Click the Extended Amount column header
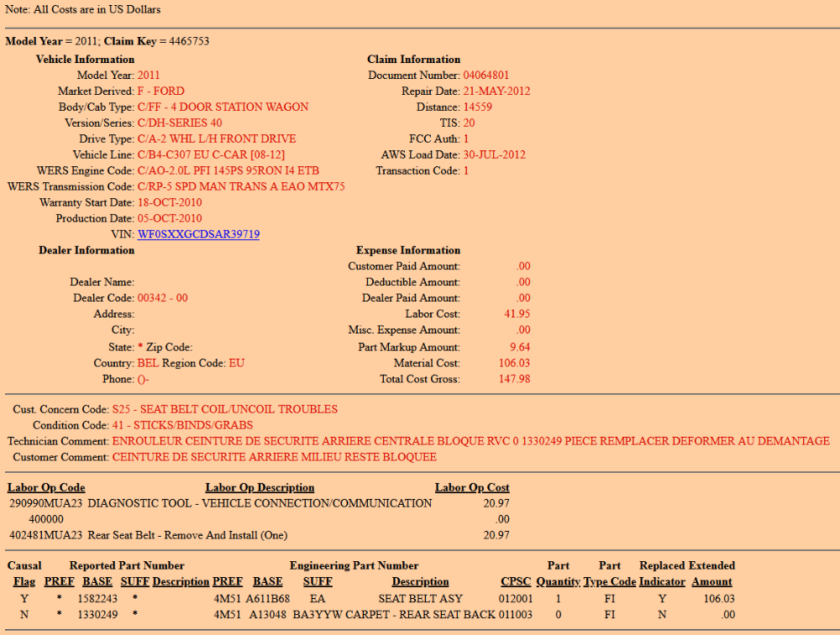Screen dimensions: 840x635 click(x=711, y=581)
